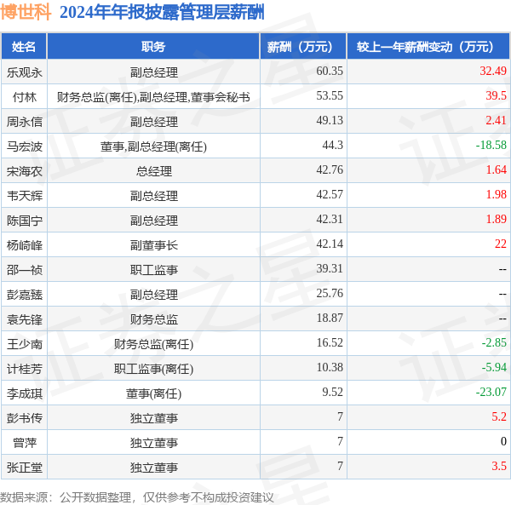Select the name 李成琪

point(25,393)
